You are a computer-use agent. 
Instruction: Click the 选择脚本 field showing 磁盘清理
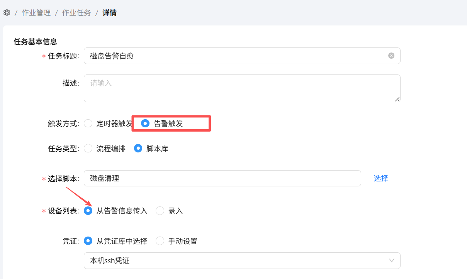tap(222, 178)
